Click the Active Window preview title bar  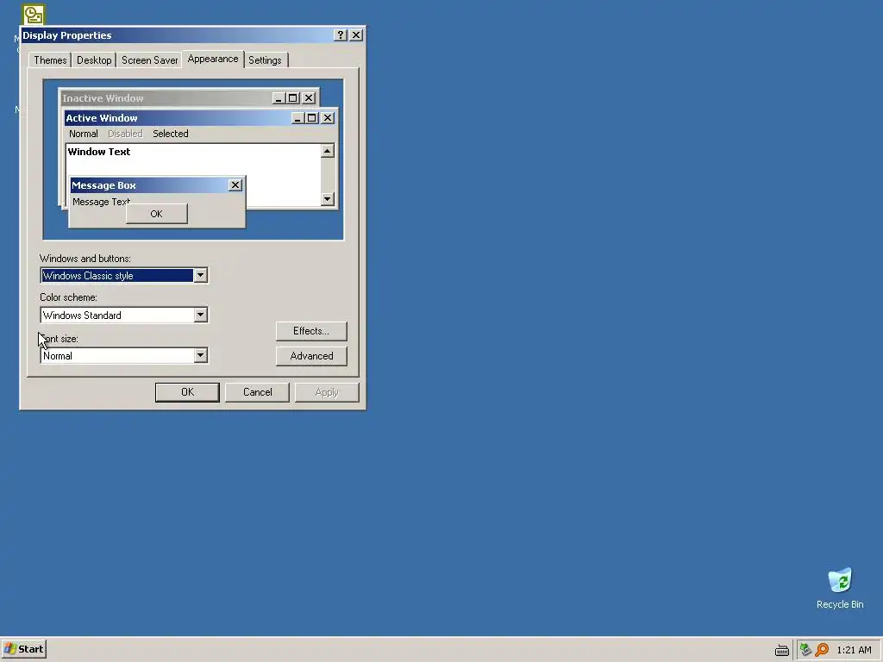[x=200, y=117]
